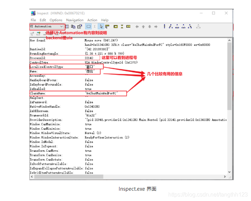Select the 'AccessKey:' property label
Screen dimensions: 251x201
[x=38, y=76]
